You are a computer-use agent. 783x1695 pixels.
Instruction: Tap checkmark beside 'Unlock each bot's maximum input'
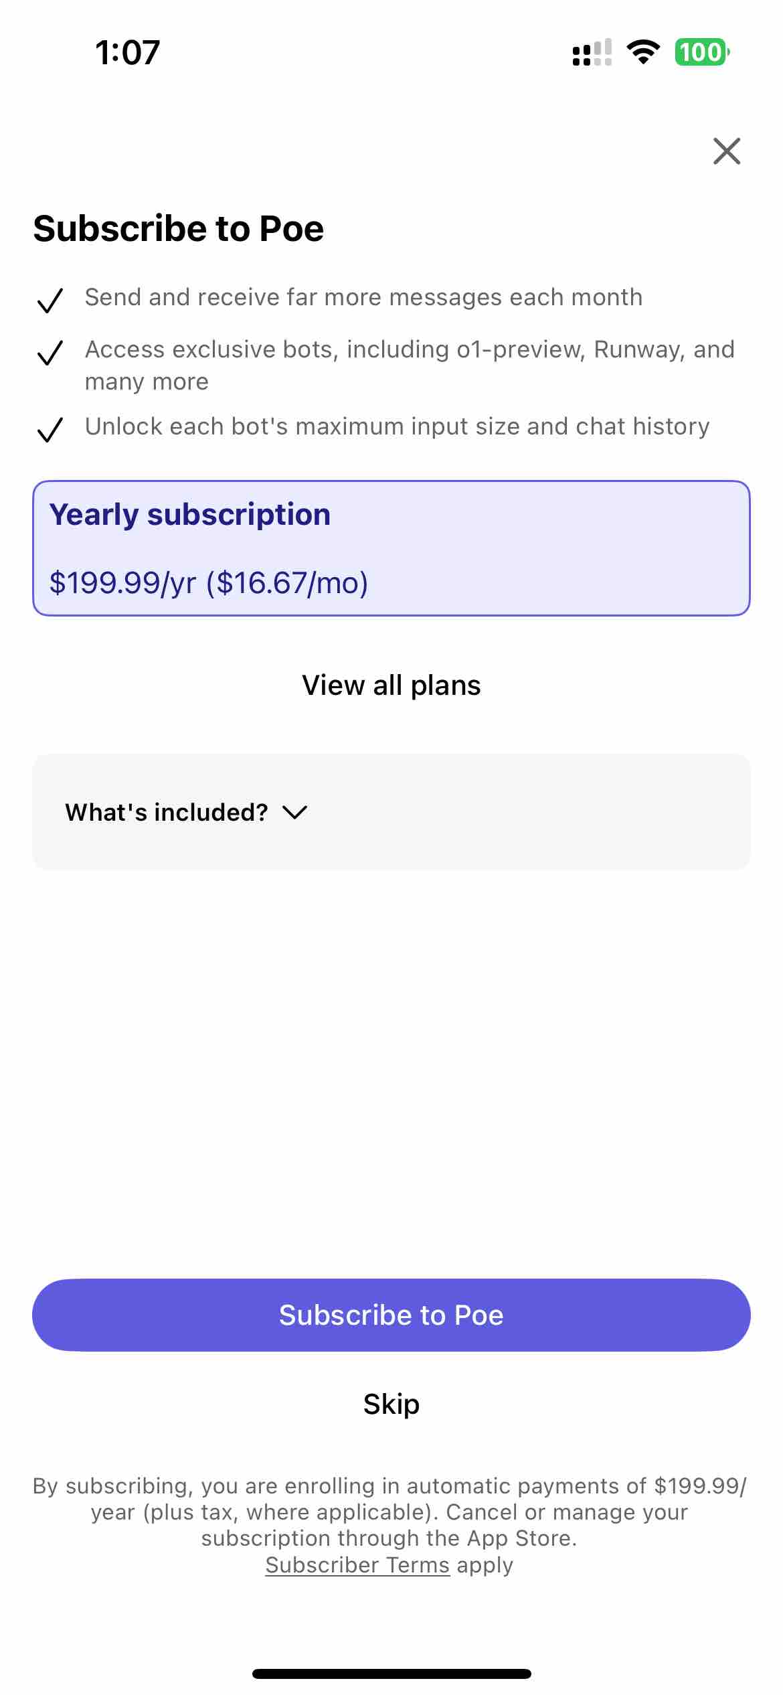(50, 429)
